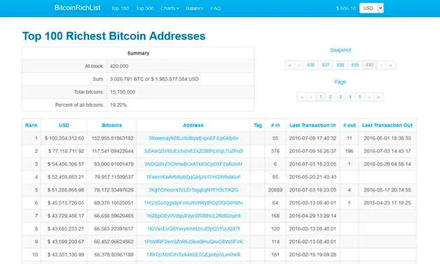
Task: Click the $ 100,354,312.60 USD cell
Action: point(64,138)
